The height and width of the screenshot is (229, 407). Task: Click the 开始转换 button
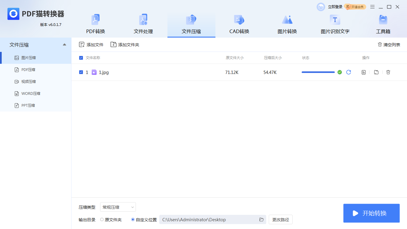point(372,213)
